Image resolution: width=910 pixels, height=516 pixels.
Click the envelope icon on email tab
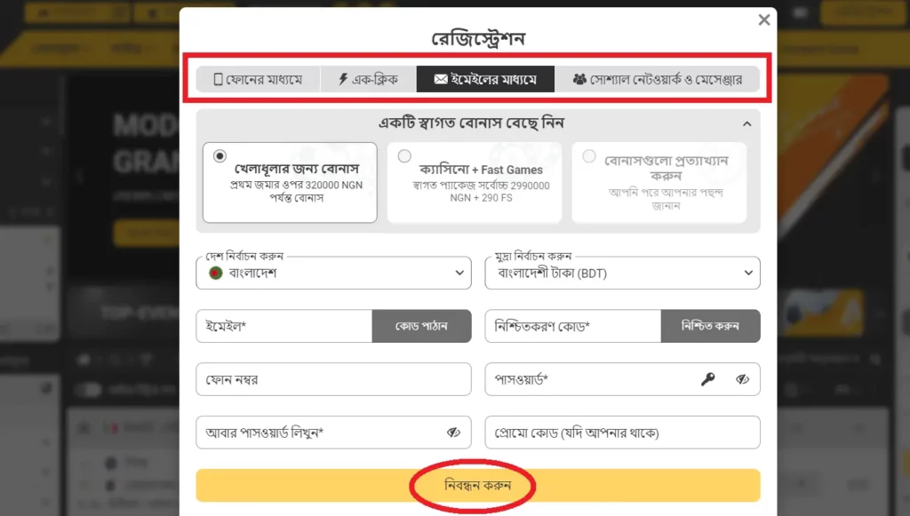tap(441, 78)
